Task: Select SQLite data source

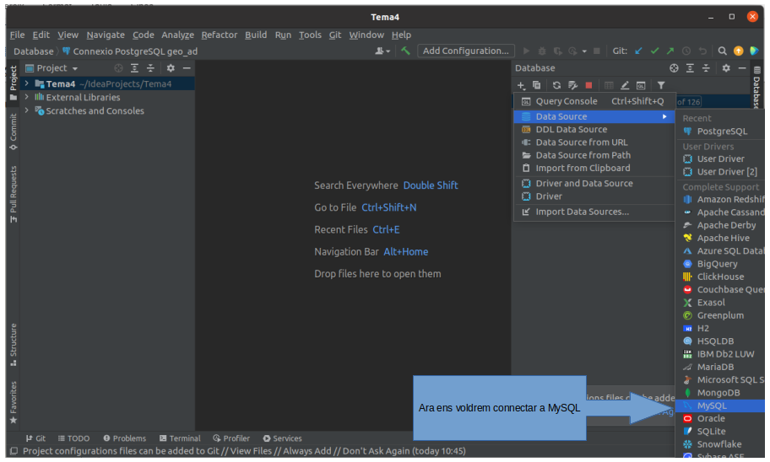Action: tap(720, 431)
